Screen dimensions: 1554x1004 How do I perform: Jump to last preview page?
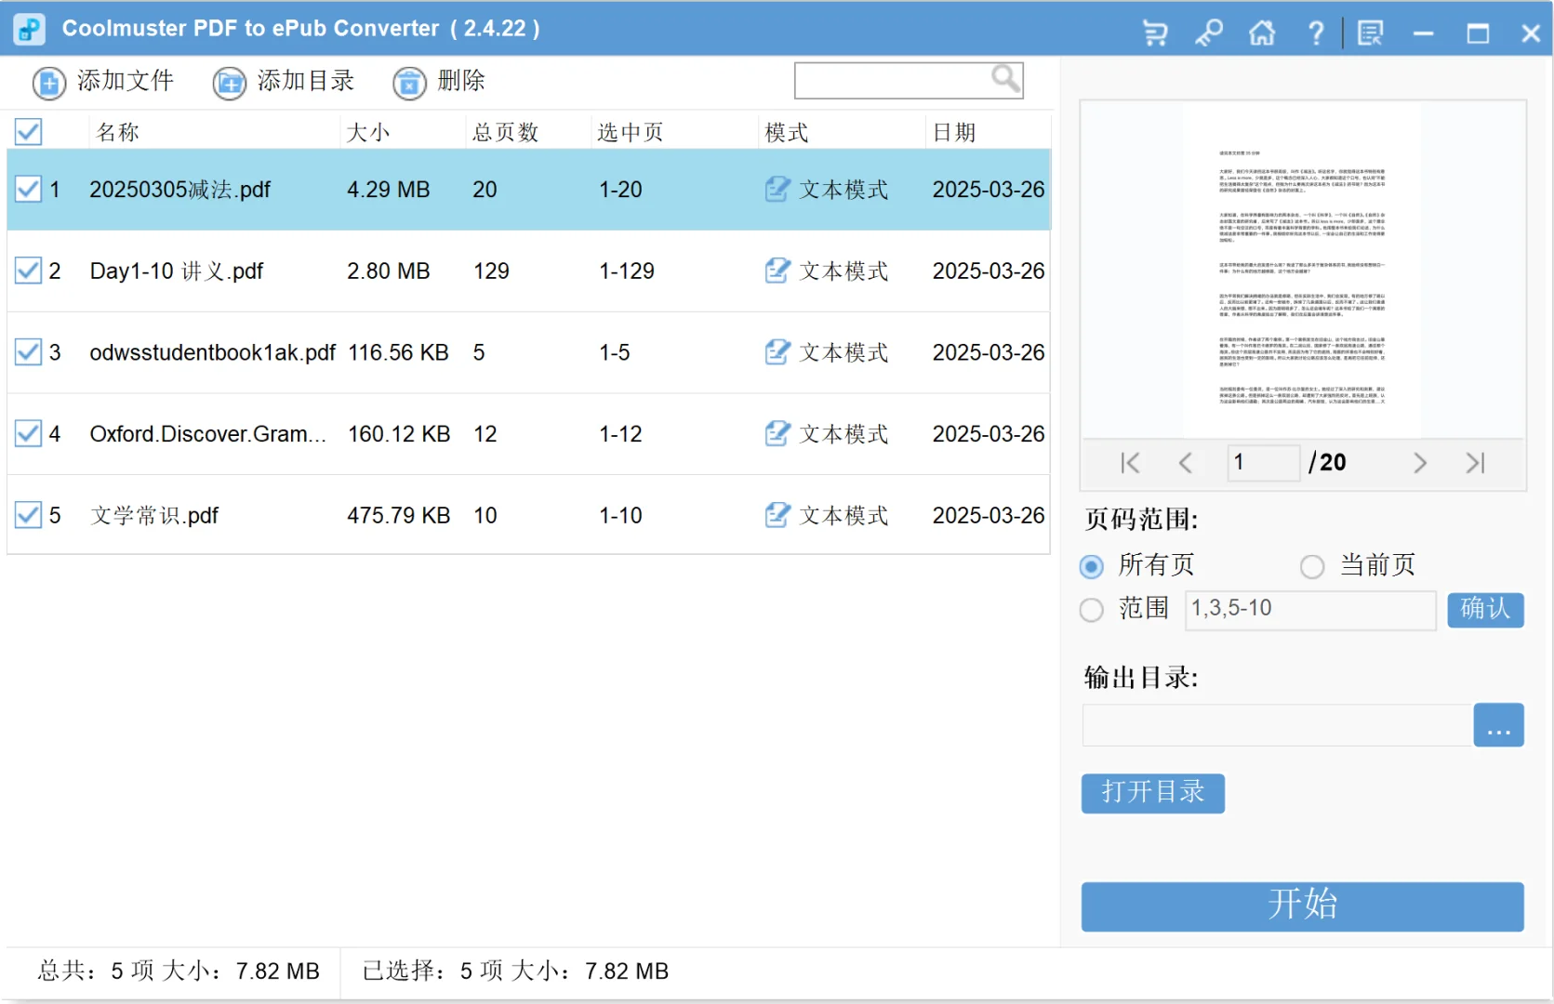[1475, 463]
